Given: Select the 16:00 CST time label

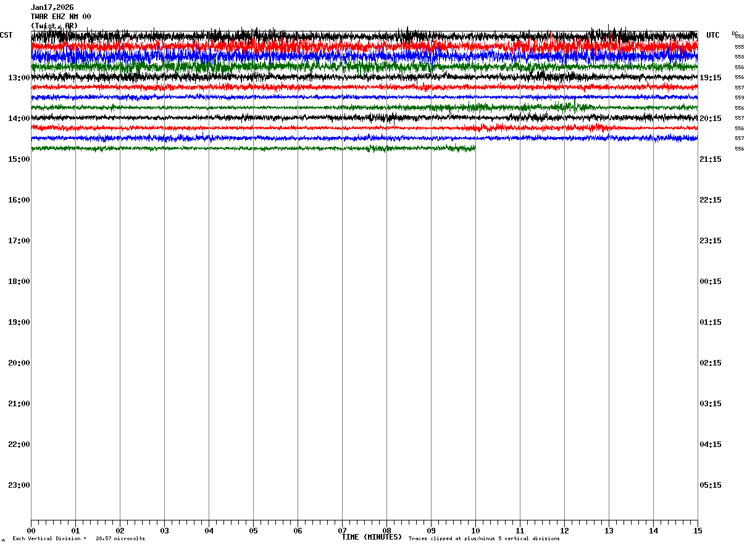Looking at the screenshot, I should coord(19,200).
